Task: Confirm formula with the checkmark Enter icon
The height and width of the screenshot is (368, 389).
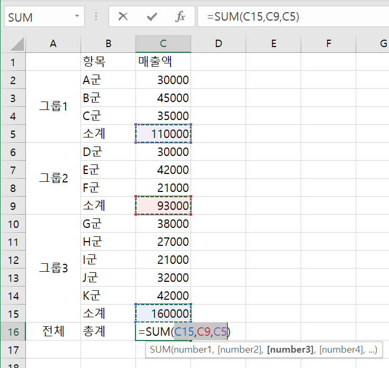Action: pos(151,17)
